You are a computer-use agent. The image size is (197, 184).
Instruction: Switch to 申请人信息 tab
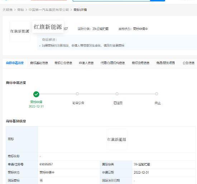86,63
